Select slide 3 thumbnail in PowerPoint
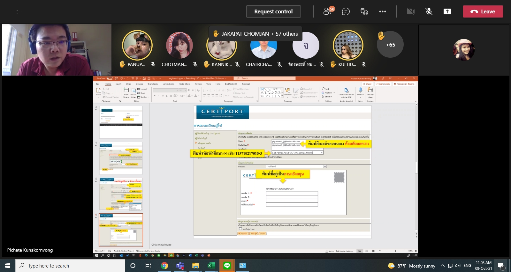This screenshot has width=511, height=272. 121,122
